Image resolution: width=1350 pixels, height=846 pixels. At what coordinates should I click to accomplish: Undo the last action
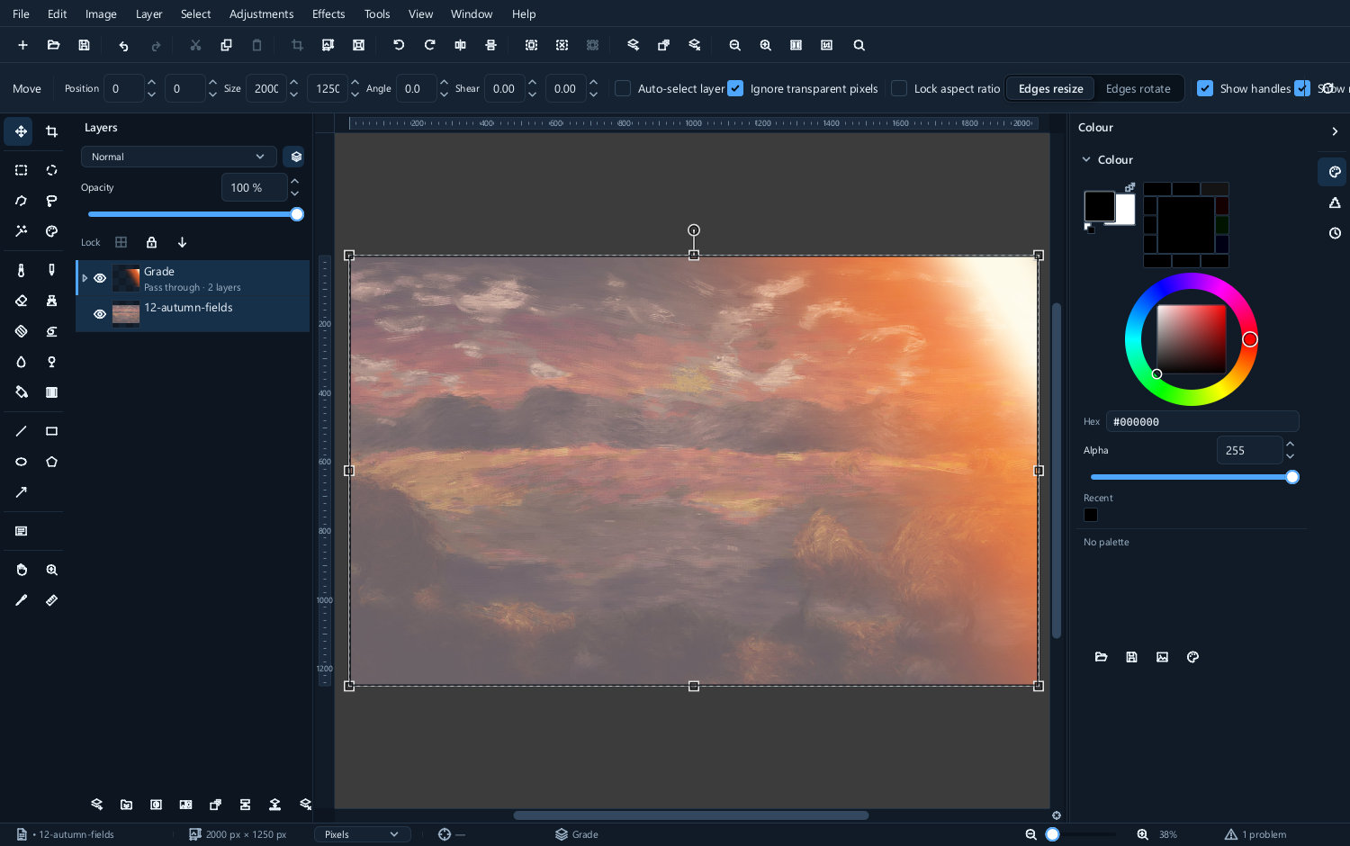point(123,45)
